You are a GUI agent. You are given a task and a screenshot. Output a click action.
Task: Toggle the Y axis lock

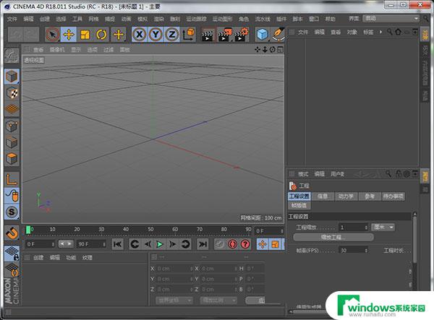pyautogui.click(x=156, y=35)
